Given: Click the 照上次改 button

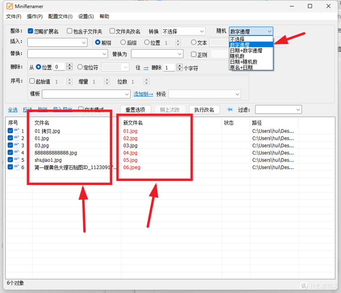Looking at the screenshot, I should click(170, 110).
